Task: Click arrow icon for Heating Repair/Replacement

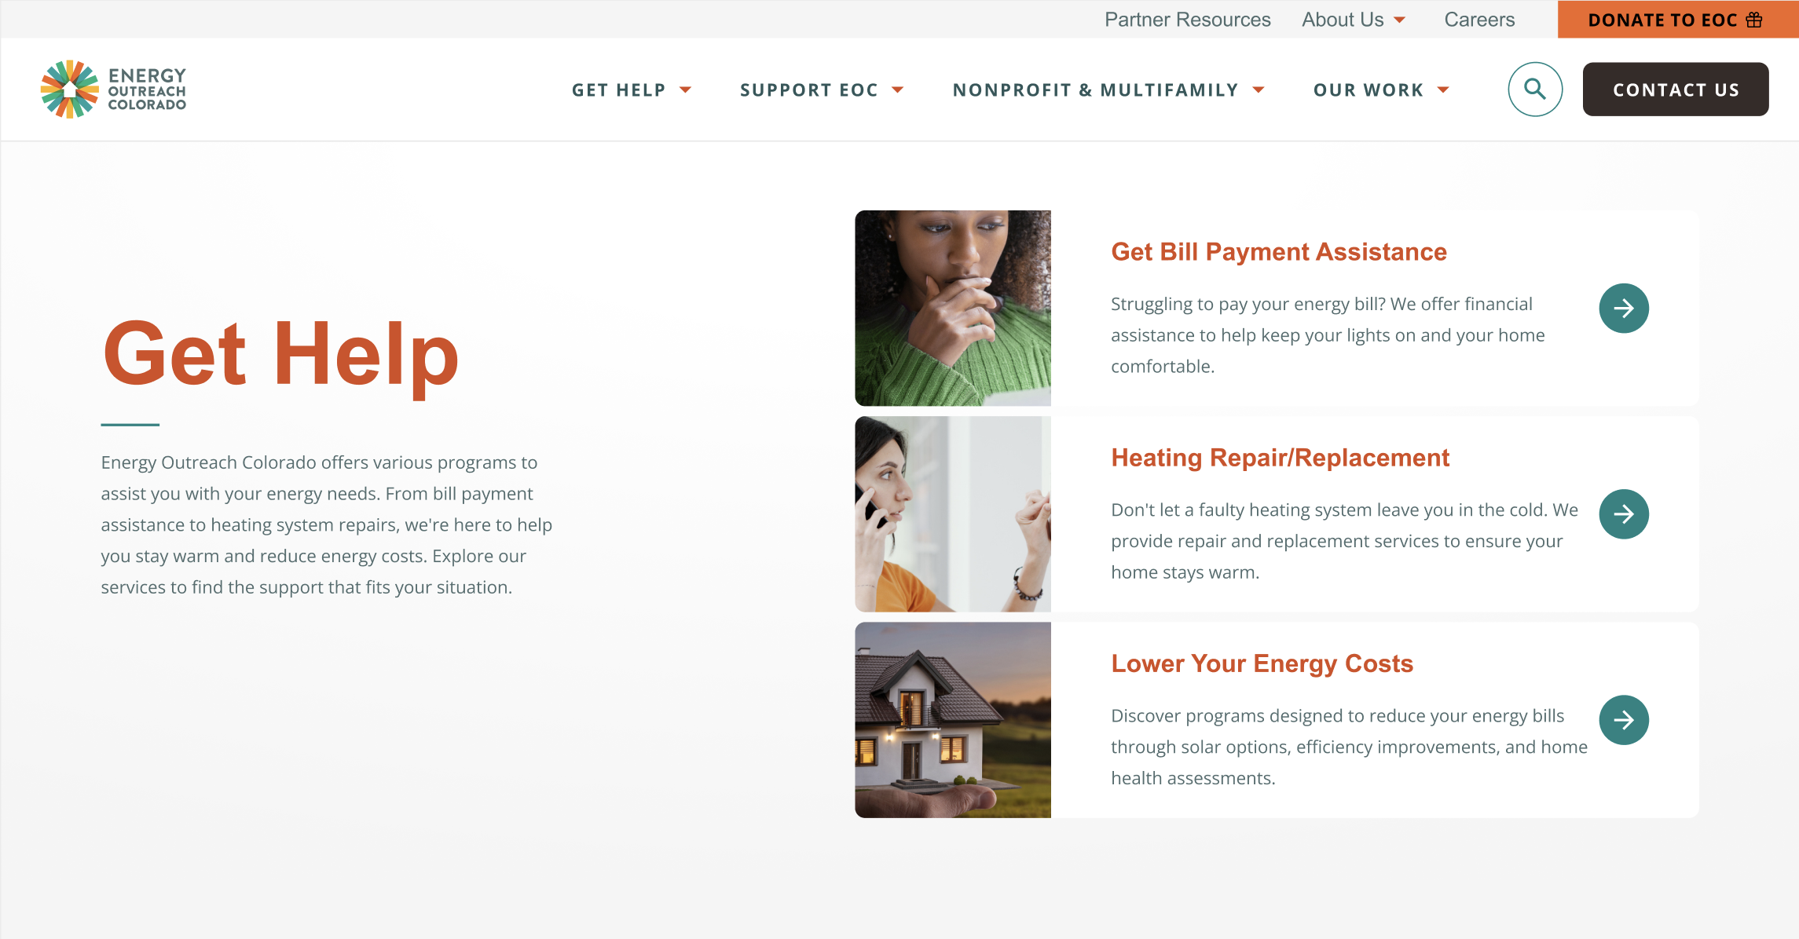Action: pyautogui.click(x=1624, y=514)
